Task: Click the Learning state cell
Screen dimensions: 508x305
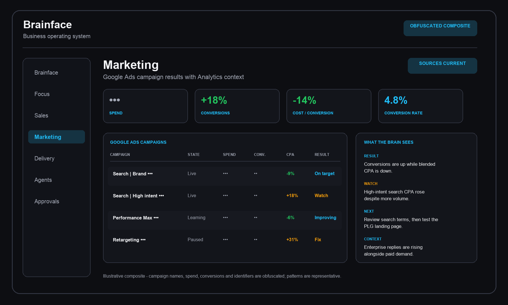Action: point(196,217)
